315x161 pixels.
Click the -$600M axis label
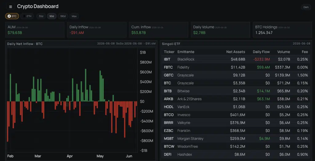click(146, 131)
